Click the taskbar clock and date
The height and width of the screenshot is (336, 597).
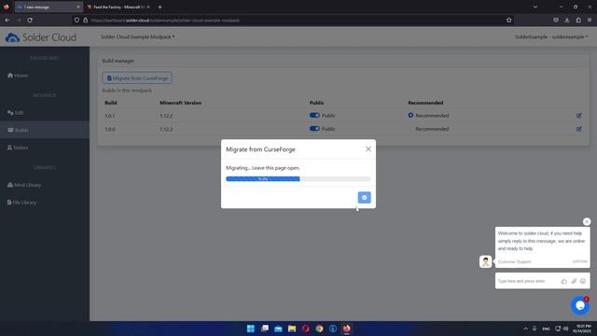[583, 329]
